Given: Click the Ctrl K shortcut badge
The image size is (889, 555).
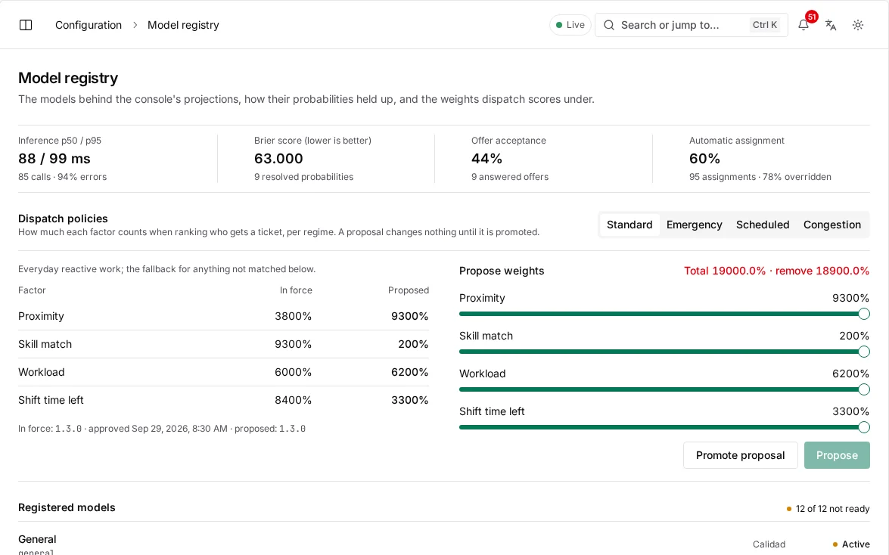Looking at the screenshot, I should (765, 25).
